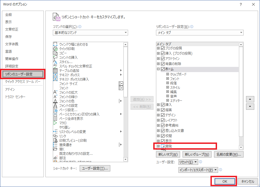The width and height of the screenshot is (260, 187).
Task: Select リボンのユーザー設定 category
Action: pos(23,74)
